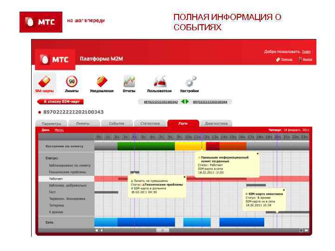The image size is (335, 251).
Task: Open the События tab
Action: click(116, 124)
